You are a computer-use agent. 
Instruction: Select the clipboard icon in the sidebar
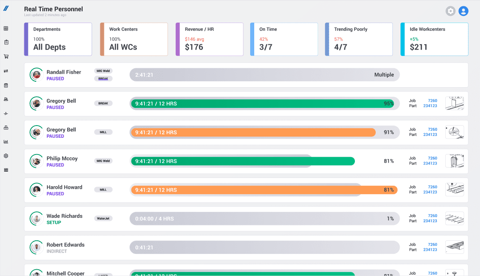click(6, 42)
